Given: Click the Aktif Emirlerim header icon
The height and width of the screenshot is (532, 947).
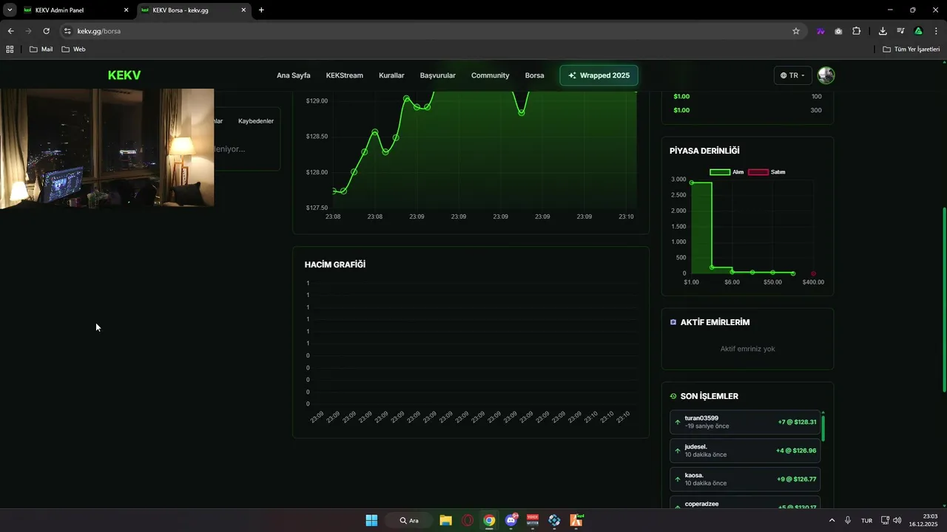Looking at the screenshot, I should pyautogui.click(x=673, y=322).
